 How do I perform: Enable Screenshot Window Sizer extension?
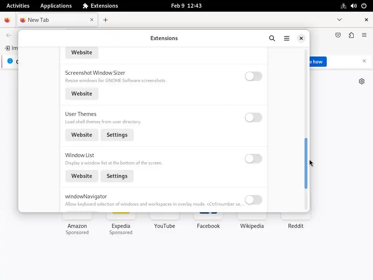pos(254,76)
